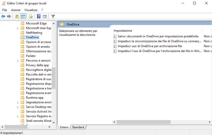Expand the Servizi Desktop rem node
212x135 pixels.
click(x=18, y=107)
